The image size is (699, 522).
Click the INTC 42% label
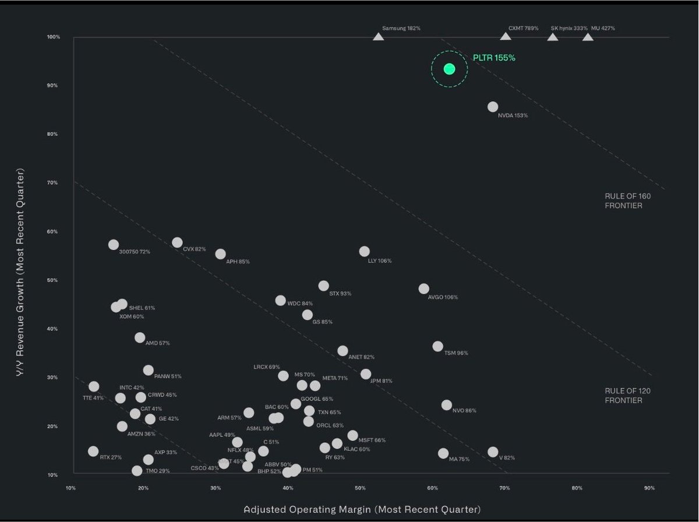tap(132, 387)
